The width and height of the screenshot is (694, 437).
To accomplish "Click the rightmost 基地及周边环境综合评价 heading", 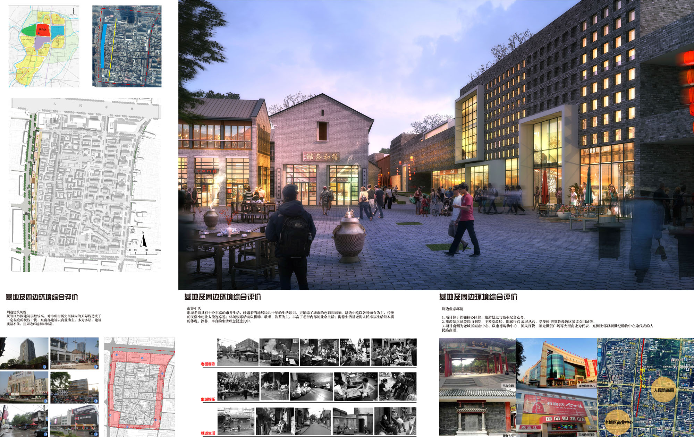I will [x=478, y=297].
